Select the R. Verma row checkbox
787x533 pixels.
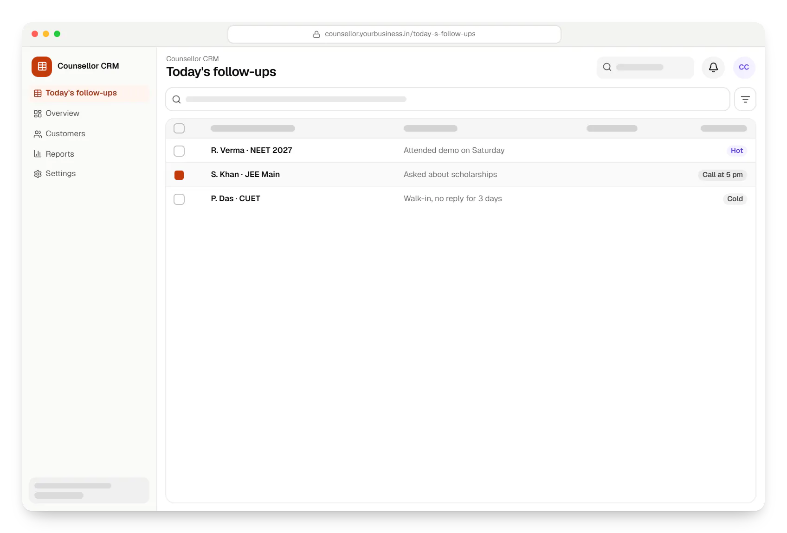179,151
